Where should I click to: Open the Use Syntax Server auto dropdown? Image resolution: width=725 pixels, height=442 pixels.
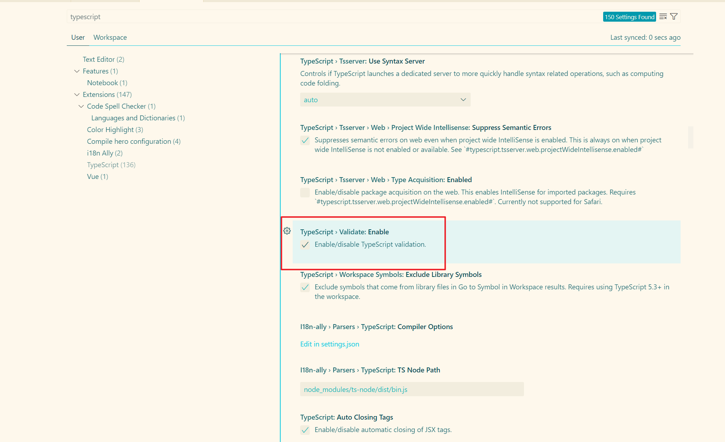pyautogui.click(x=385, y=100)
